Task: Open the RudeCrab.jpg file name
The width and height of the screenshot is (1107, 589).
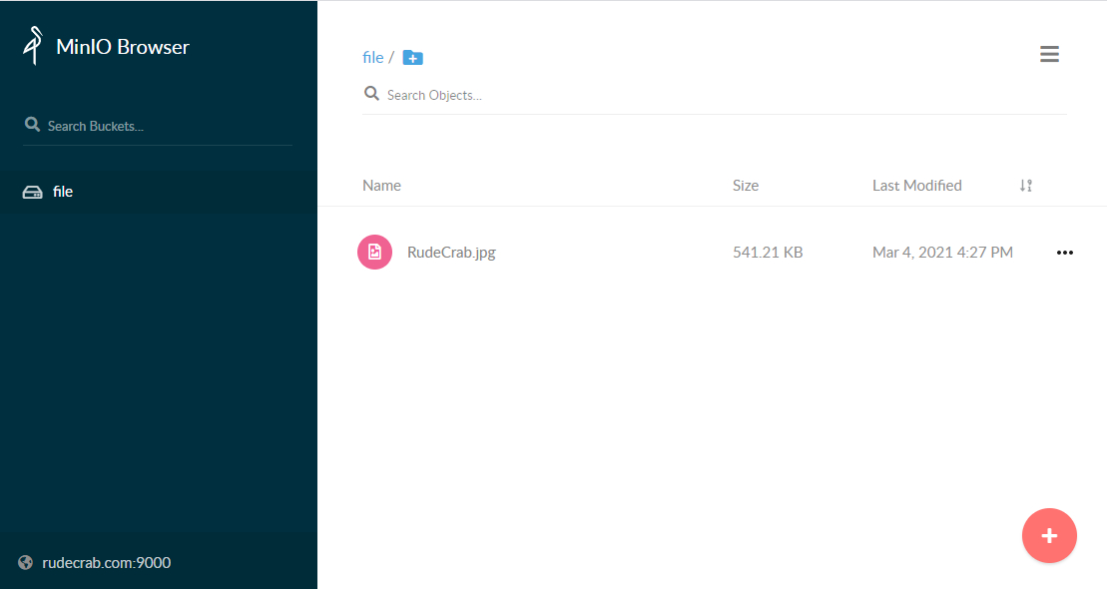Action: (452, 253)
